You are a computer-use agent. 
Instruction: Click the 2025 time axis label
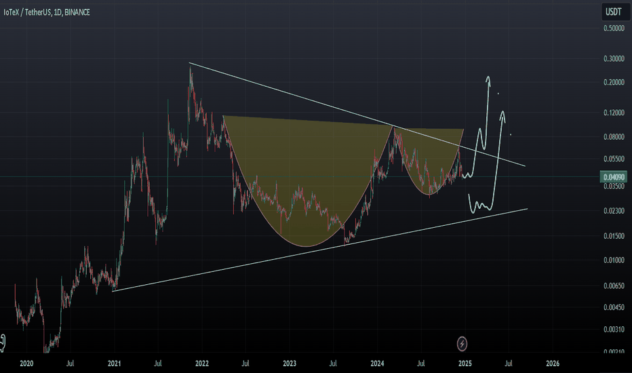pyautogui.click(x=465, y=364)
